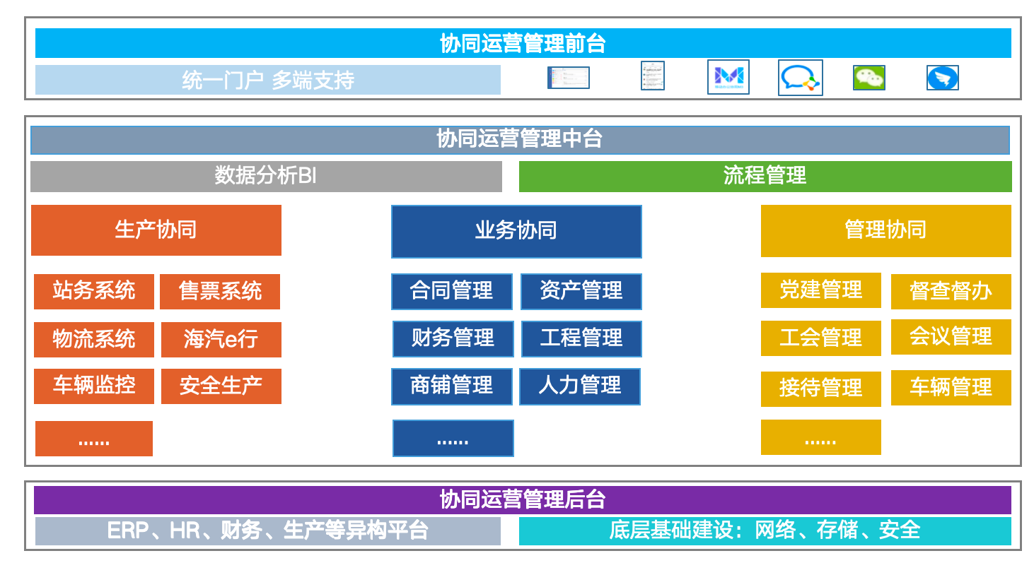The height and width of the screenshot is (575, 1034).
Task: Choose the 督查督办 box
Action: click(951, 292)
